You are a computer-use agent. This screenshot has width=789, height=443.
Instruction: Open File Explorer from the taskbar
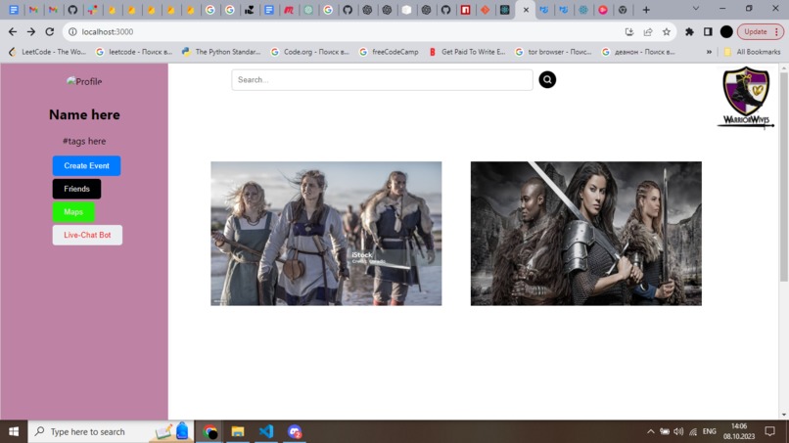coord(238,431)
